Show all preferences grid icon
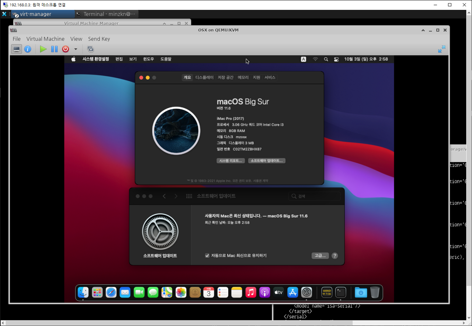Screen dimensions: 472x326 (189, 196)
